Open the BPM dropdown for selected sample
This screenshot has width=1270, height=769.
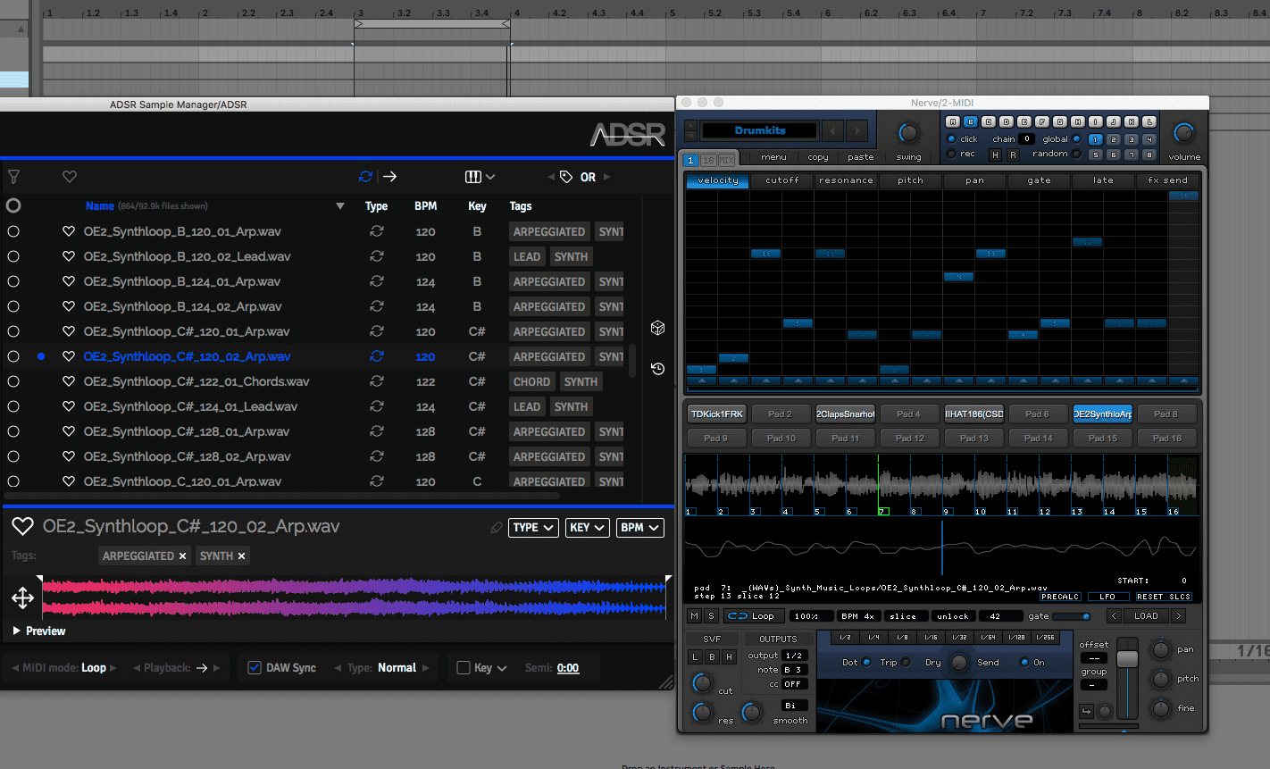(639, 528)
